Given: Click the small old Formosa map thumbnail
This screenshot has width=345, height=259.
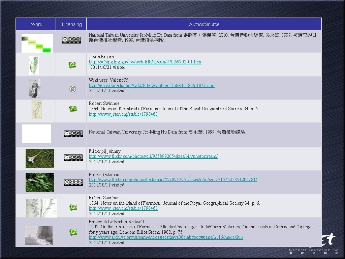Looking at the screenshot, I should coord(37,110).
